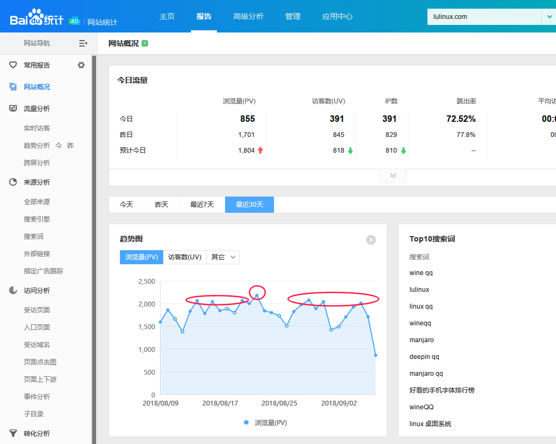Open the 管理 top menu
This screenshot has height=444, width=556.
(x=293, y=17)
